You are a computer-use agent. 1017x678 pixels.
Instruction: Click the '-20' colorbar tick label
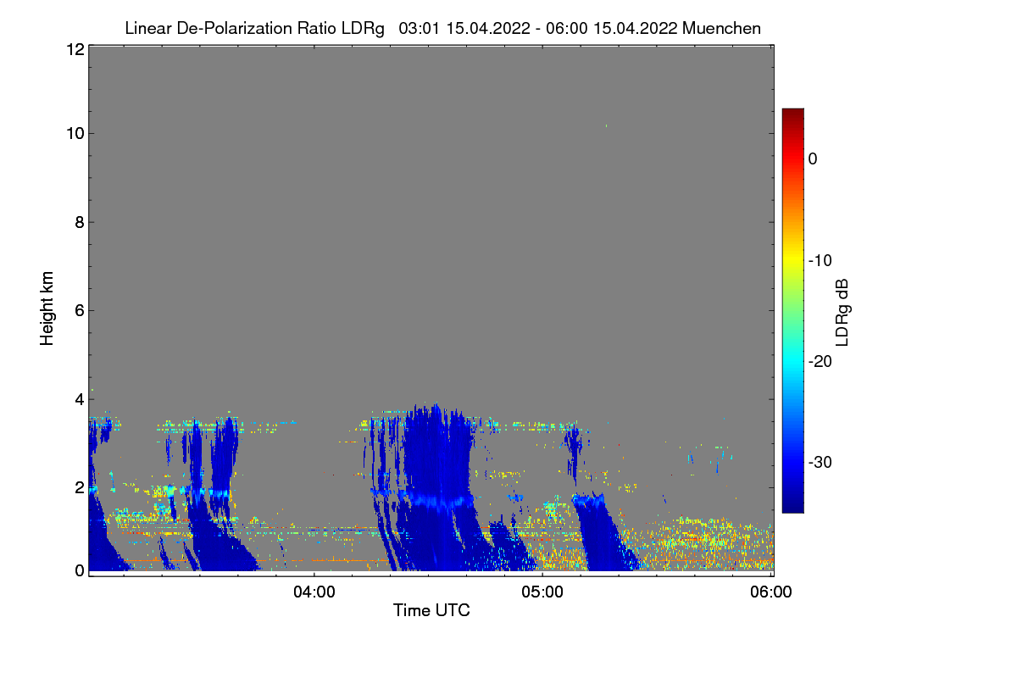(x=820, y=361)
